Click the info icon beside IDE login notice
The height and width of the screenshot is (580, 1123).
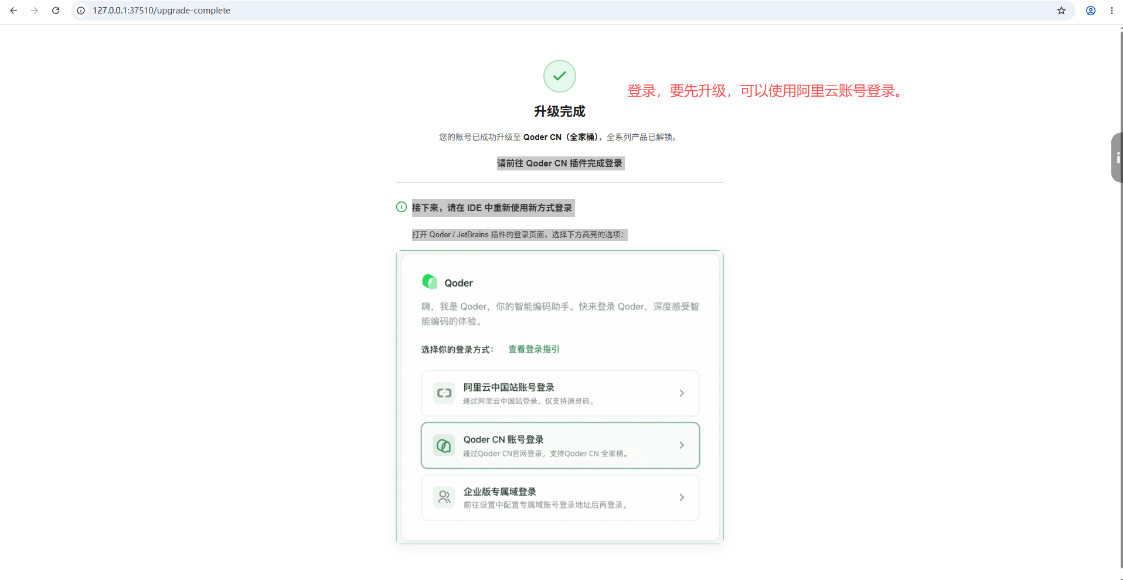pos(401,207)
